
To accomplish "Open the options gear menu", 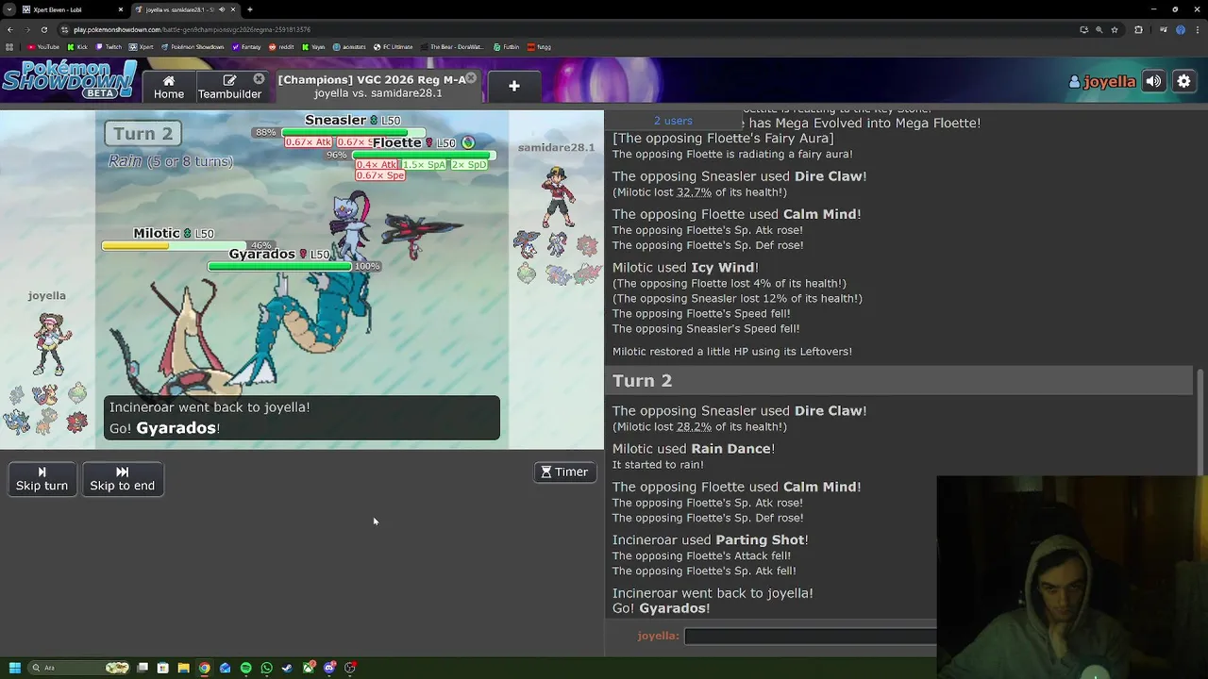I will click(1183, 81).
